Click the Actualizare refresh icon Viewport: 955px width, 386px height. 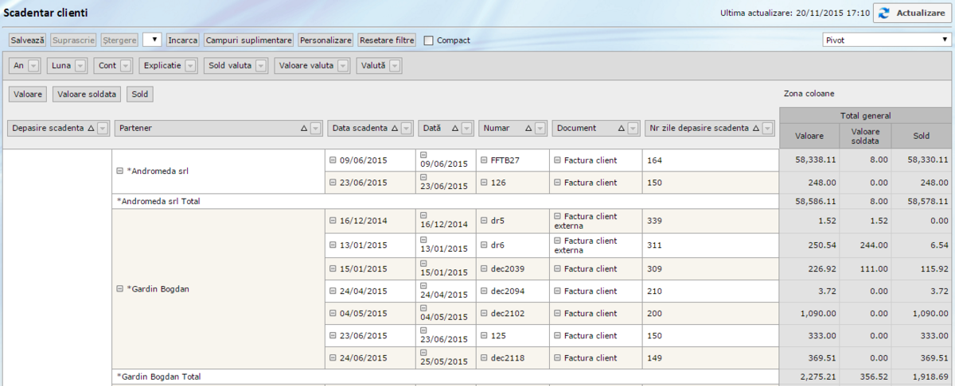pos(885,13)
